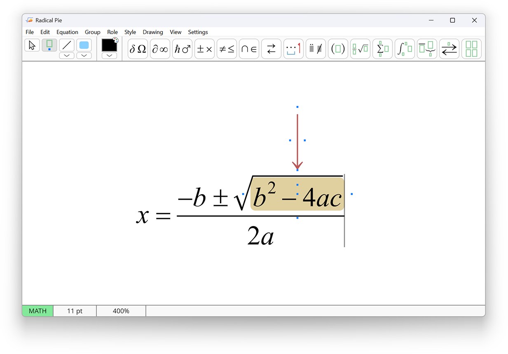This screenshot has width=508, height=354.
Task: Insert an underbrace or overbar template
Action: point(427,49)
